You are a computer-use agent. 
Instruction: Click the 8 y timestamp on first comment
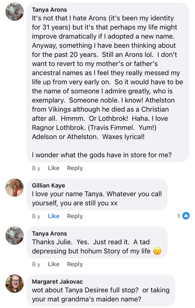click(36, 168)
